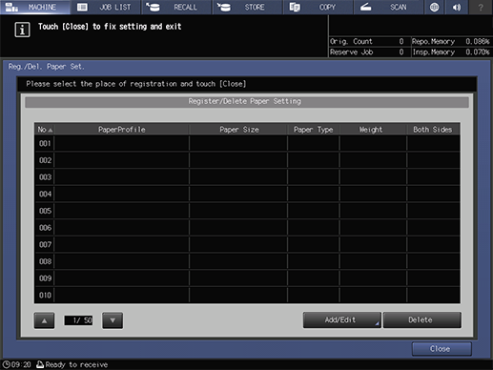
Task: Go to previous page with up arrow
Action: (x=44, y=320)
